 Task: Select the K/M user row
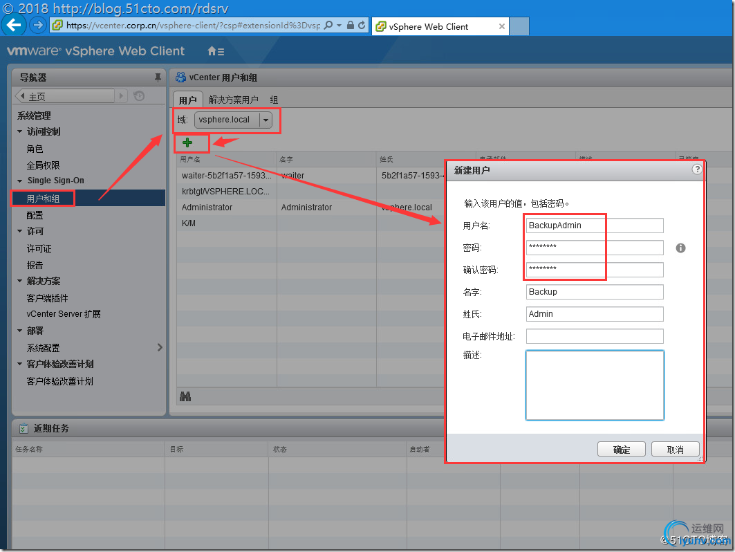(310, 223)
